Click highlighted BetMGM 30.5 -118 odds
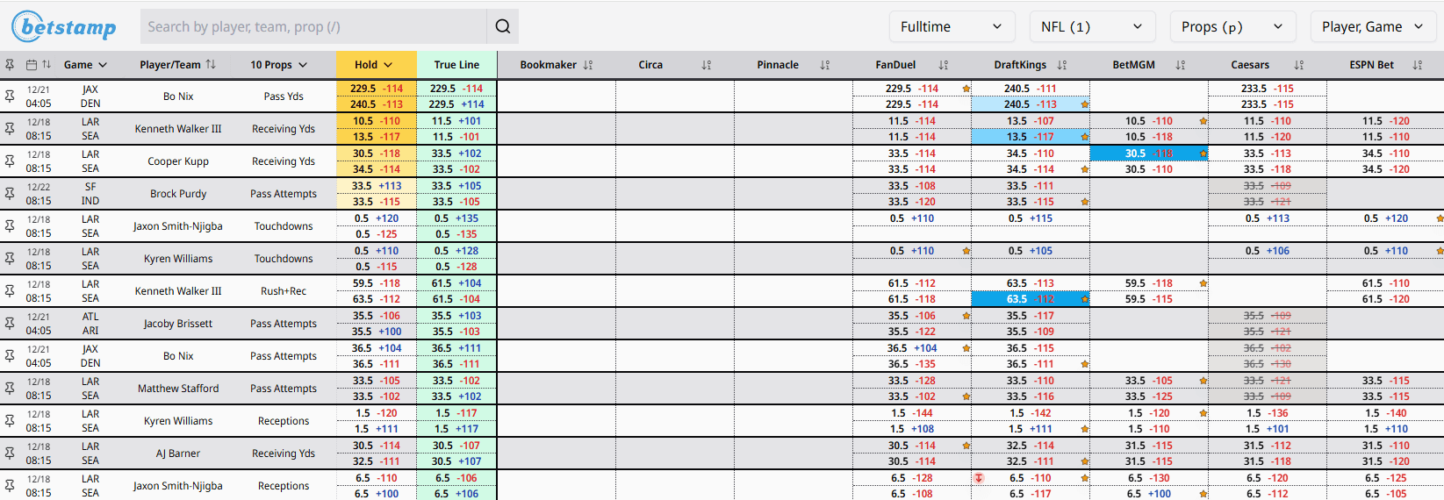Viewport: 1444px width, 500px height. 1148,154
